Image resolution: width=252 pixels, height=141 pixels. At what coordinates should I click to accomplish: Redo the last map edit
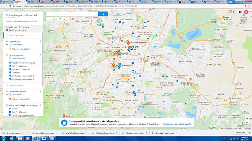click(x=52, y=19)
